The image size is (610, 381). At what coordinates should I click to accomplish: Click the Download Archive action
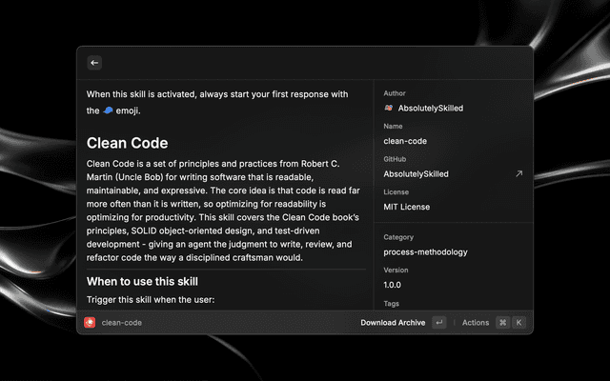pyautogui.click(x=393, y=323)
